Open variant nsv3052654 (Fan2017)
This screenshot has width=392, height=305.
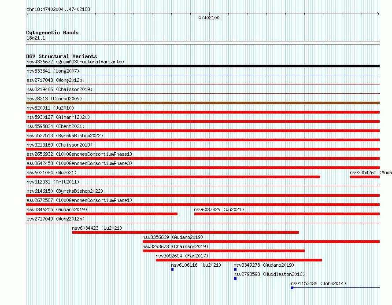pyautogui.click(x=182, y=256)
